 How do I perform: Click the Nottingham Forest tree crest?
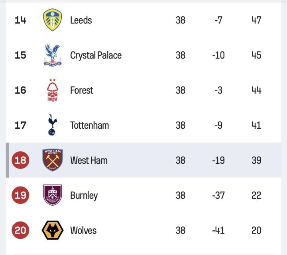point(53,90)
